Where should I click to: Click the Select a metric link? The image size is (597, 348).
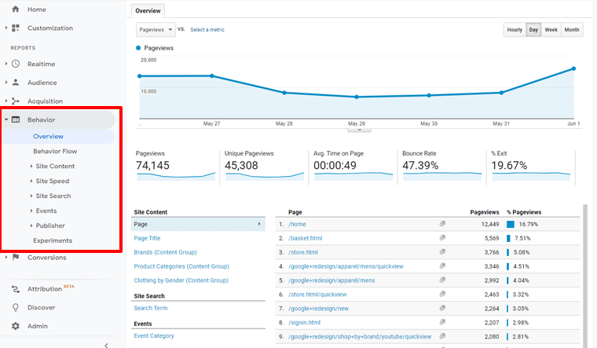point(207,30)
